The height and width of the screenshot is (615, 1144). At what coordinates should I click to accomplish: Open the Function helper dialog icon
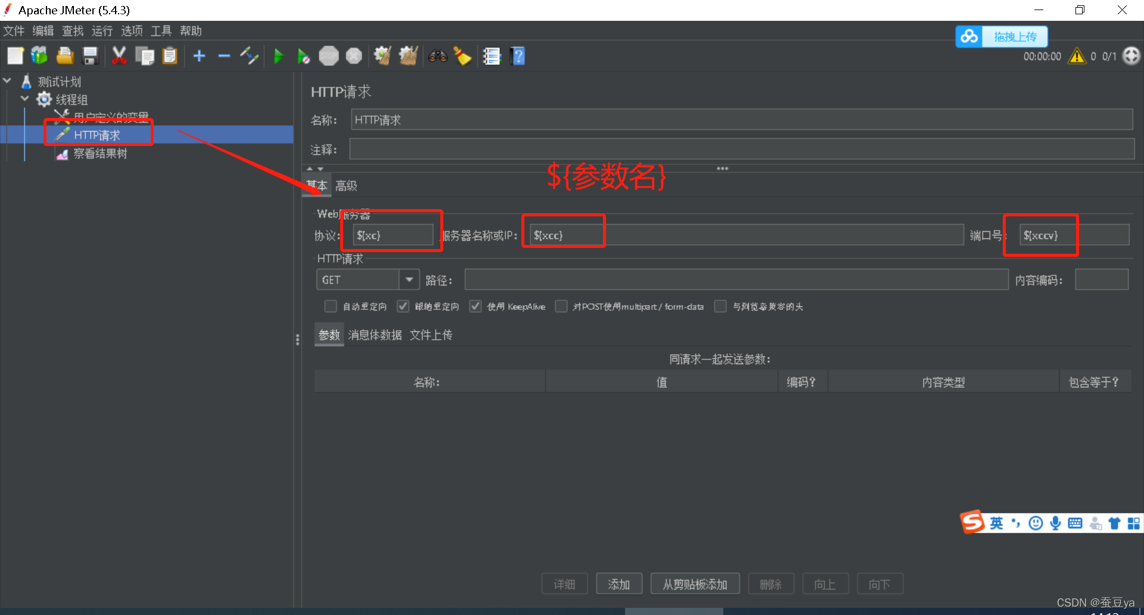click(492, 56)
